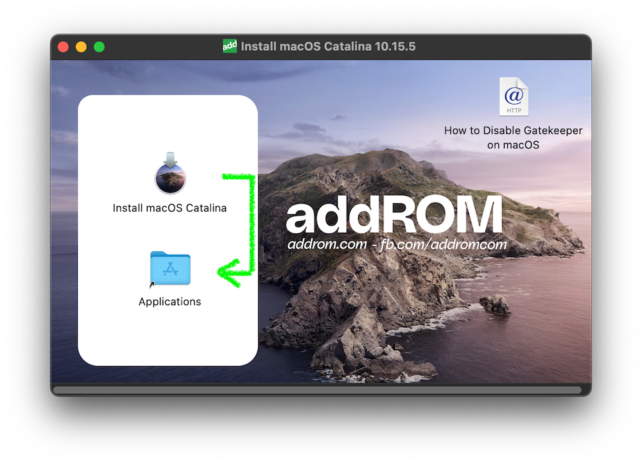Viewport: 642px width, 463px height.
Task: Open the Applications folder shortcut
Action: (x=170, y=268)
